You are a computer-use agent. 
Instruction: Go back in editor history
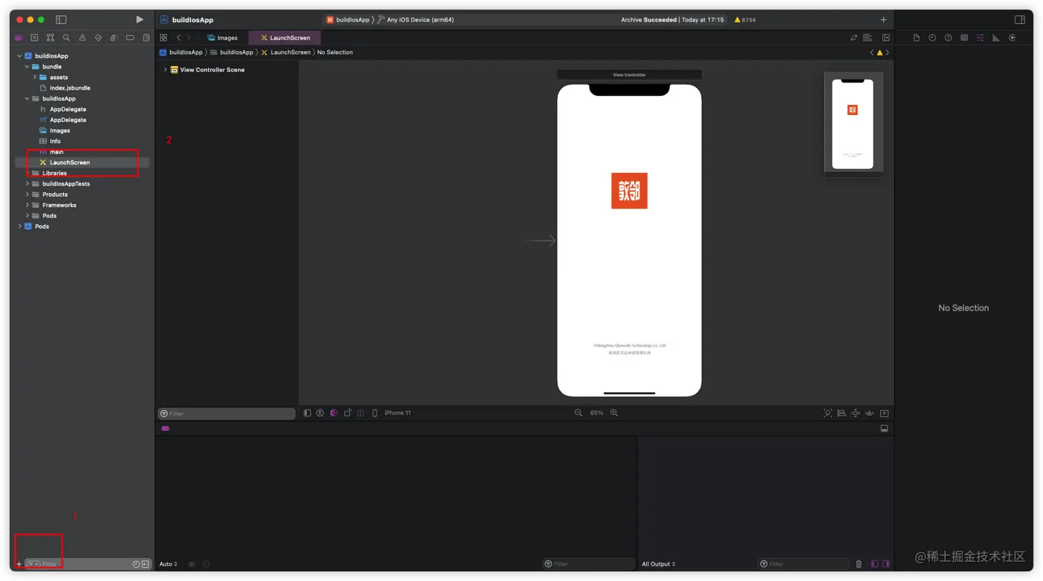point(179,38)
